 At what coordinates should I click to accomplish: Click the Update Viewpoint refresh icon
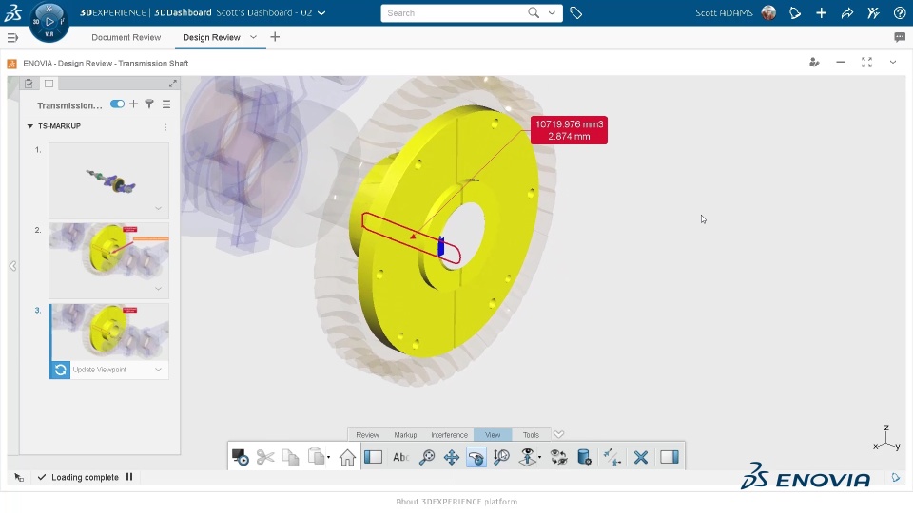60,370
